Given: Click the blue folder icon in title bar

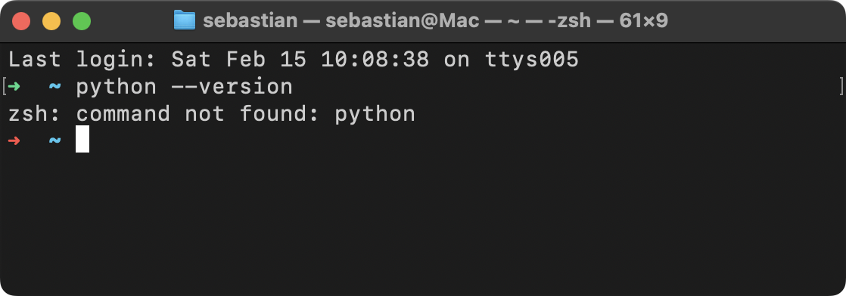Looking at the screenshot, I should pyautogui.click(x=185, y=20).
